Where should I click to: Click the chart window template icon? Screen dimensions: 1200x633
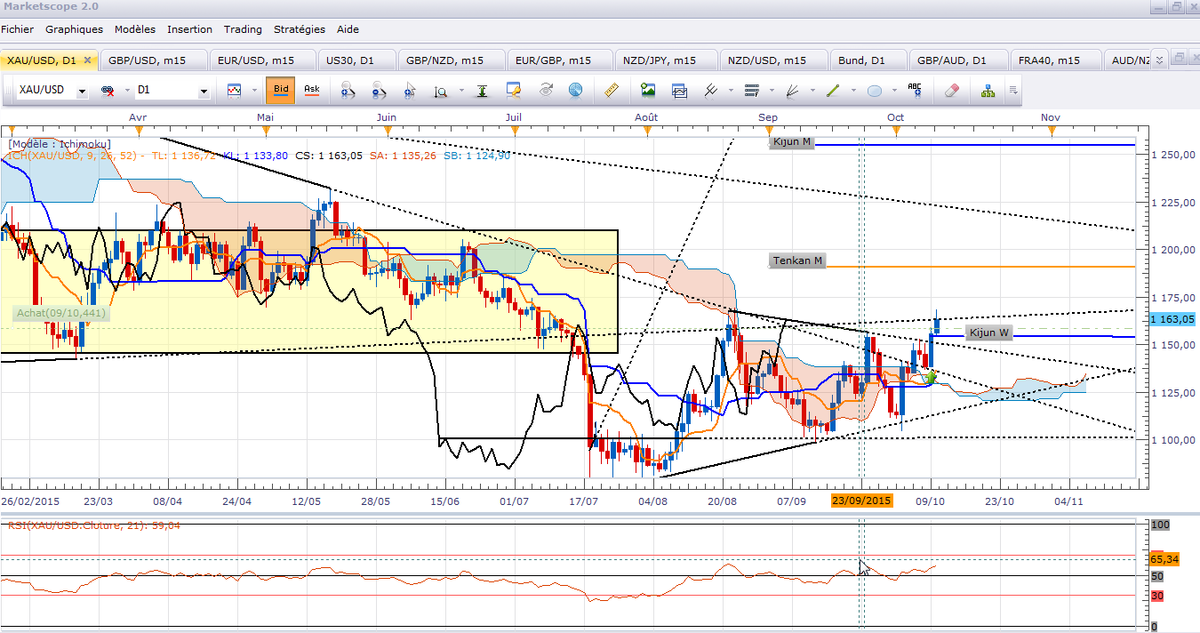pos(680,90)
